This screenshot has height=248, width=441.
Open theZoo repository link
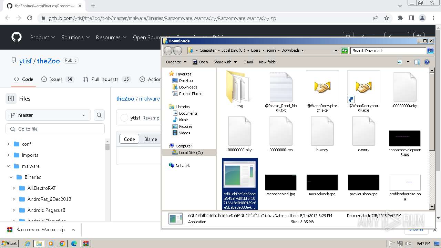(49, 61)
